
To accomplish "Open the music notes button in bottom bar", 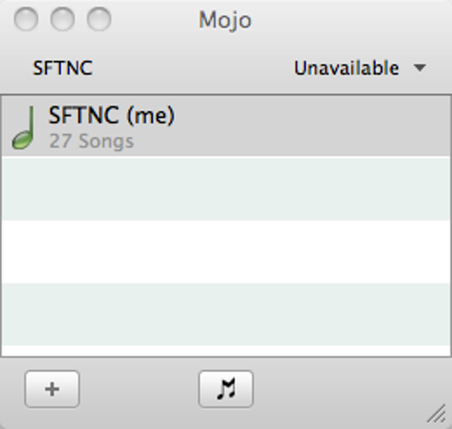I will point(226,389).
